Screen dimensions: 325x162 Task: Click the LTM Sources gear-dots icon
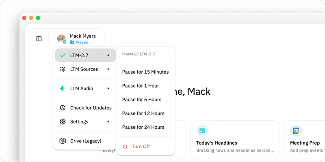pyautogui.click(x=63, y=69)
